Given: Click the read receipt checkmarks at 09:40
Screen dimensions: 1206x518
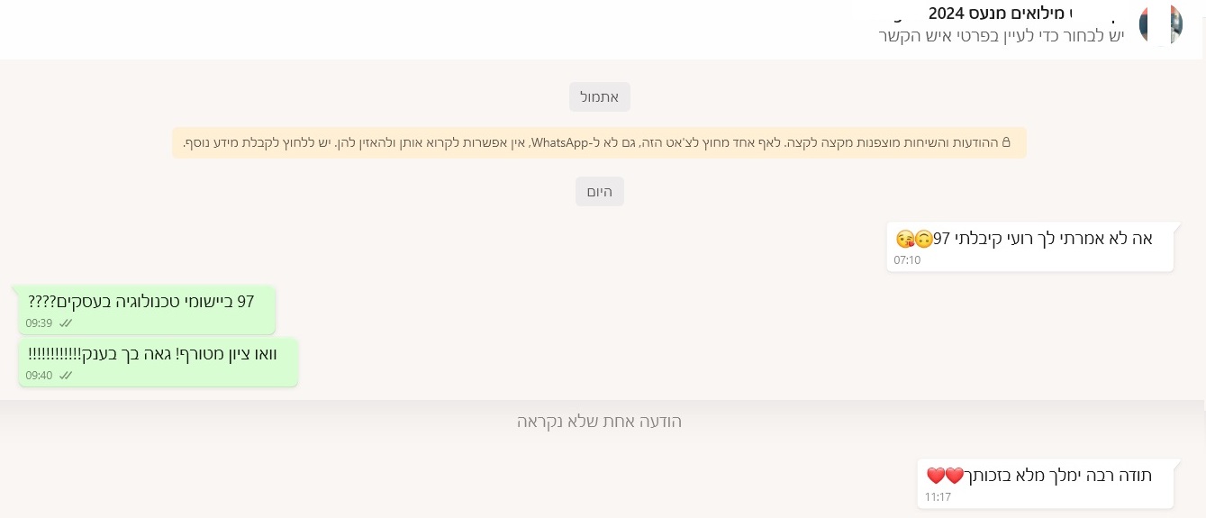Looking at the screenshot, I should point(66,376).
